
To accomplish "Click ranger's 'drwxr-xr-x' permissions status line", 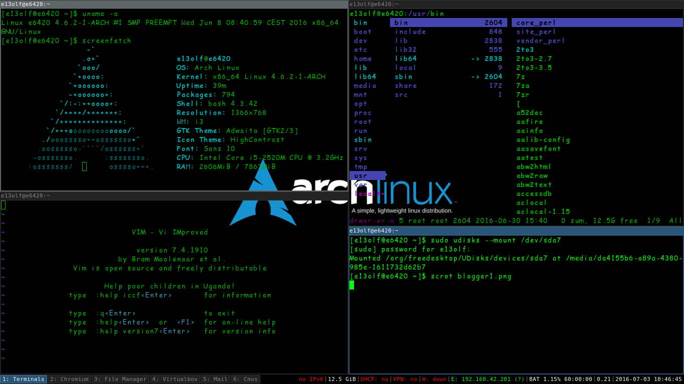I will [372, 220].
